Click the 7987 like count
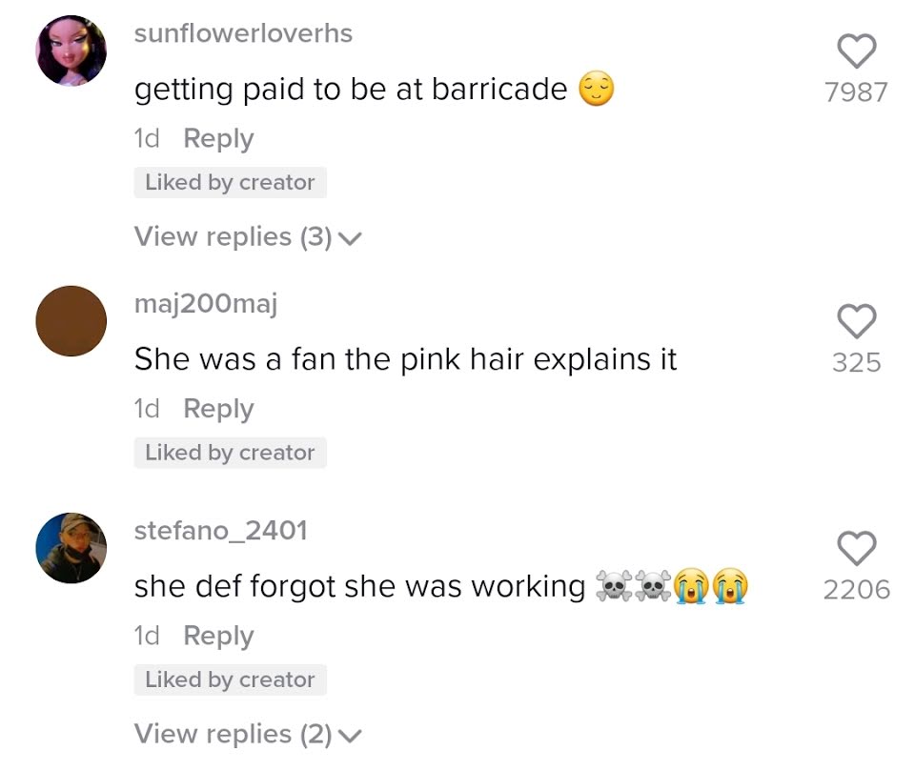915x771 pixels. tap(857, 92)
